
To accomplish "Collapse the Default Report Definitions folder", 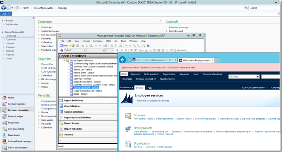I will pos(64,61).
